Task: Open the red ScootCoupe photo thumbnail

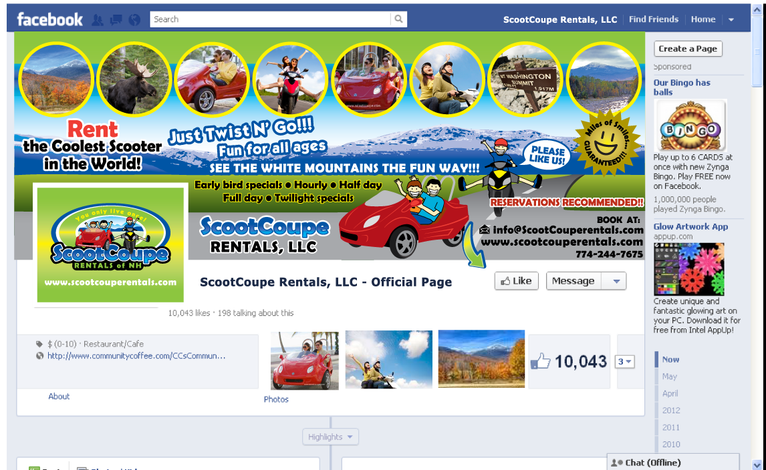Action: (x=305, y=361)
